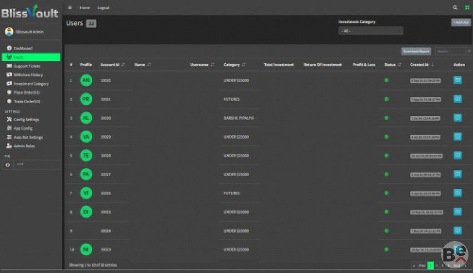473x273 pixels.
Task: Click the Blissvault Admin avatar in sidebar
Action: click(x=9, y=32)
